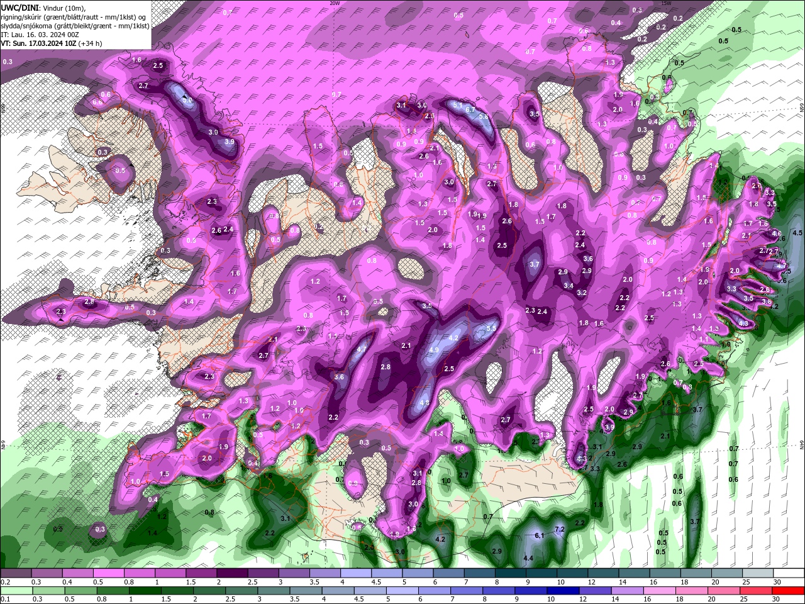Click palest green rain swatch between 0.1 and 0.3
805x604 pixels.
coord(16,591)
